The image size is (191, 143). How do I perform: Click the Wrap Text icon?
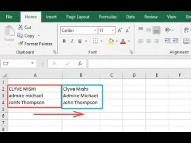(x=186, y=30)
